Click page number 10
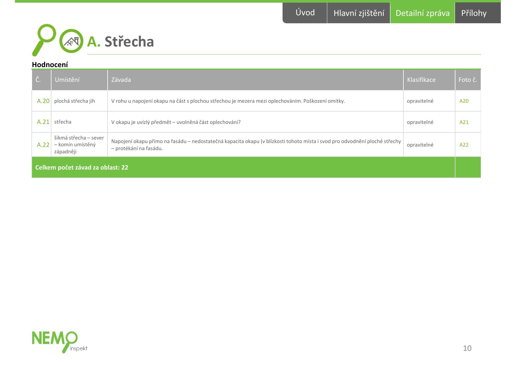 467,348
